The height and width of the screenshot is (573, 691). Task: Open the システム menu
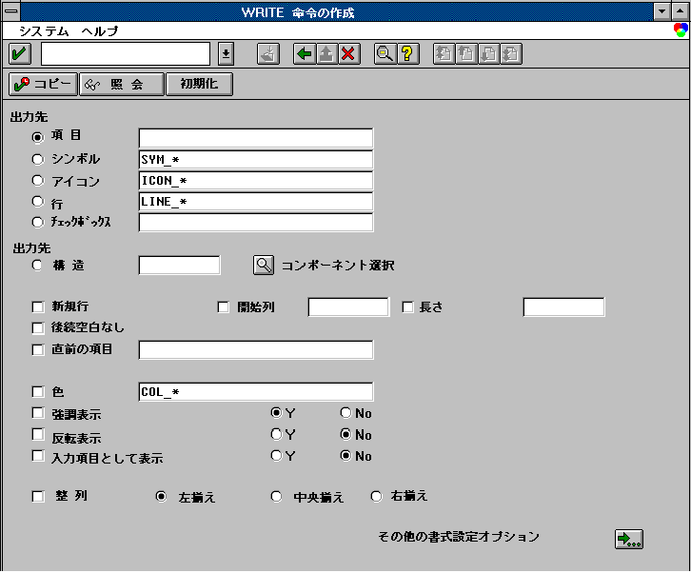click(x=44, y=31)
